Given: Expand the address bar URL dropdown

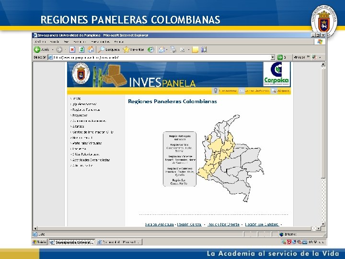Looking at the screenshot, I should 273,58.
